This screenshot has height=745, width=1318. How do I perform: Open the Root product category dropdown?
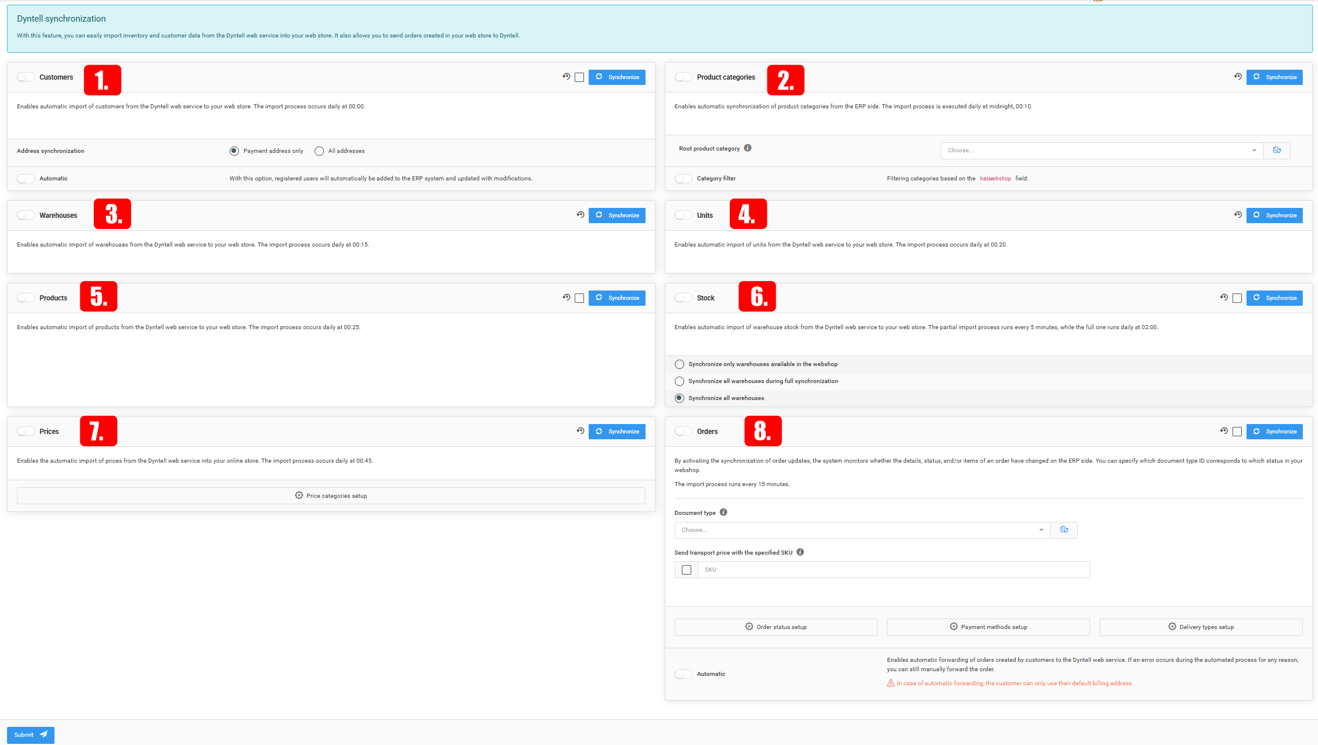[x=1102, y=151]
